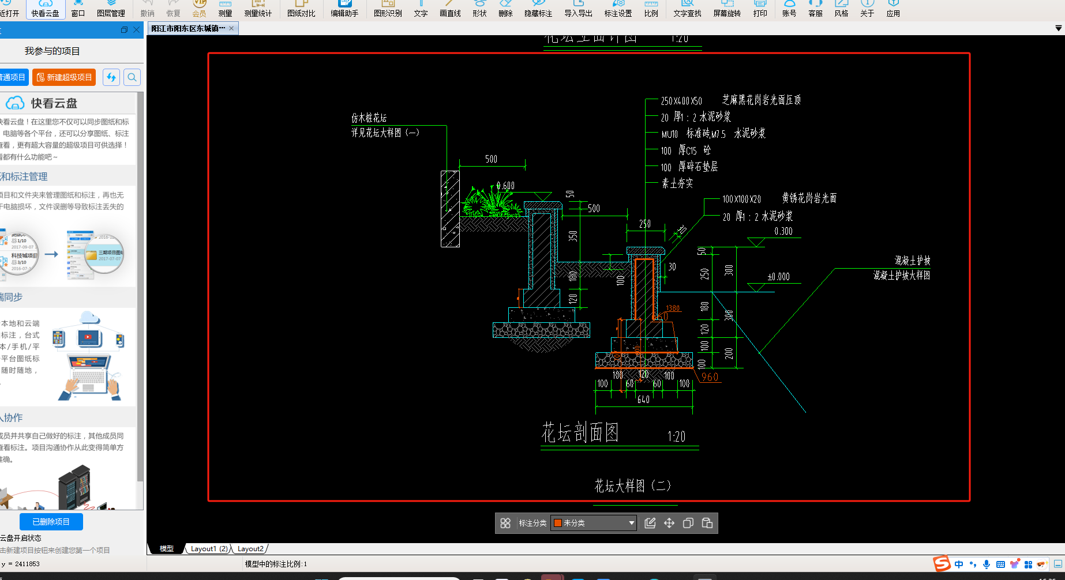Close the left cloud panel

pos(136,30)
